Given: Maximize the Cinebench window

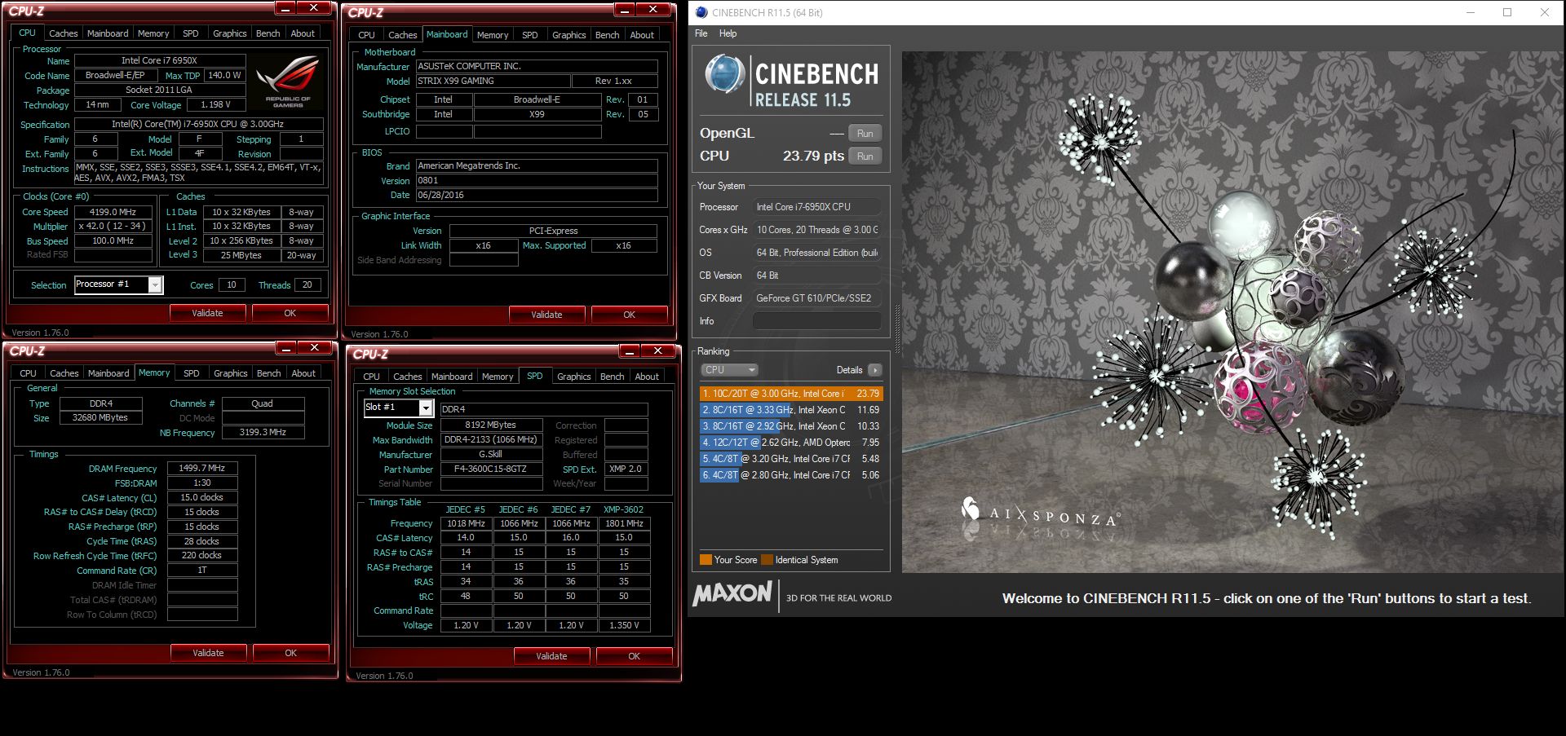Looking at the screenshot, I should click(1507, 12).
